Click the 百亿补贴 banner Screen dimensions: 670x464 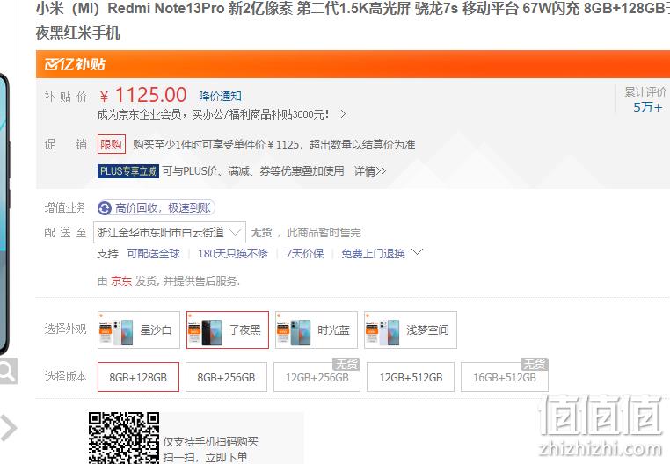coord(353,64)
